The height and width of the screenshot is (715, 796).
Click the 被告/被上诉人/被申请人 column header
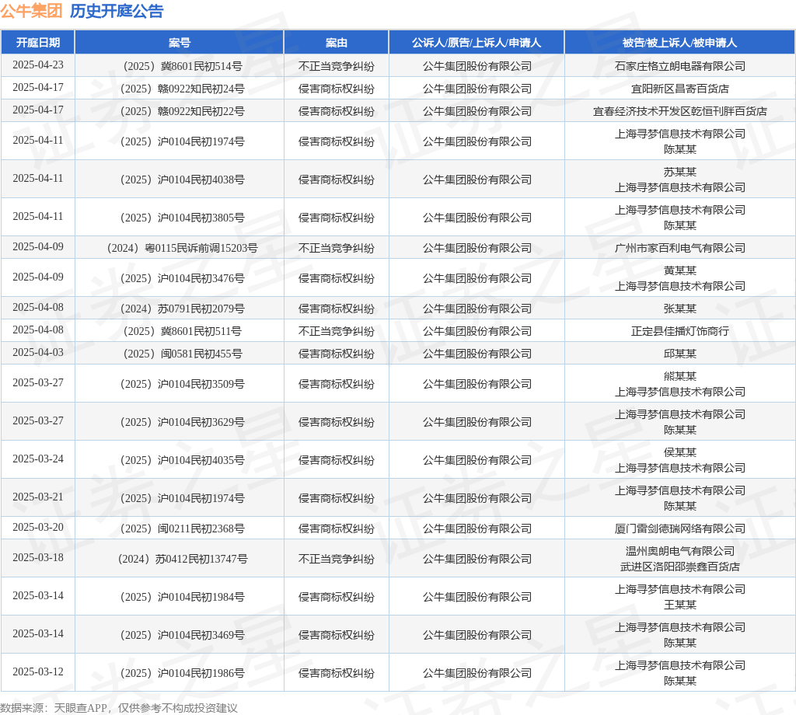pyautogui.click(x=679, y=43)
